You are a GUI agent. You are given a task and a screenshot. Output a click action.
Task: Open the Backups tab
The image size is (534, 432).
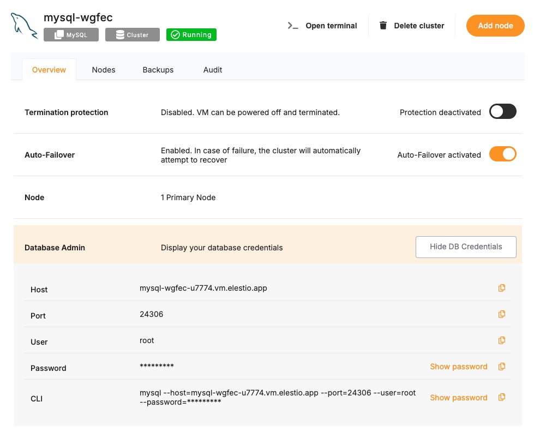[158, 70]
